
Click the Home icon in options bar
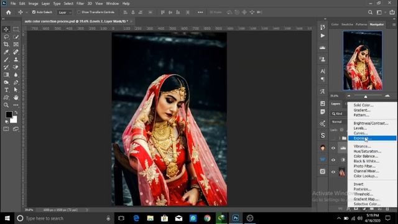8,12
